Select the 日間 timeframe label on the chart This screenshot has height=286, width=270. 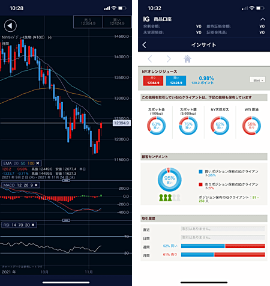pos(5,43)
